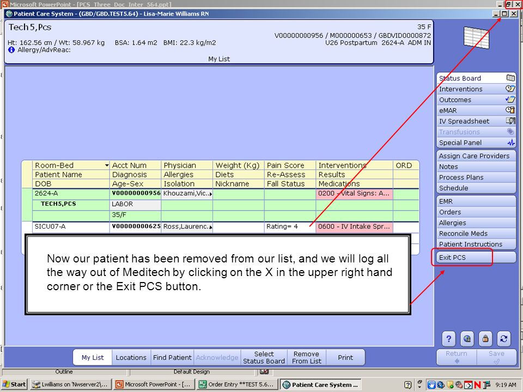Click the eMAR clock-clipboard icon

click(x=510, y=110)
